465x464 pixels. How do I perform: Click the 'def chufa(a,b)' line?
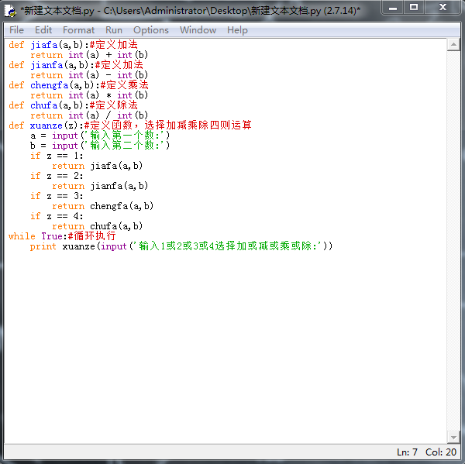point(74,105)
